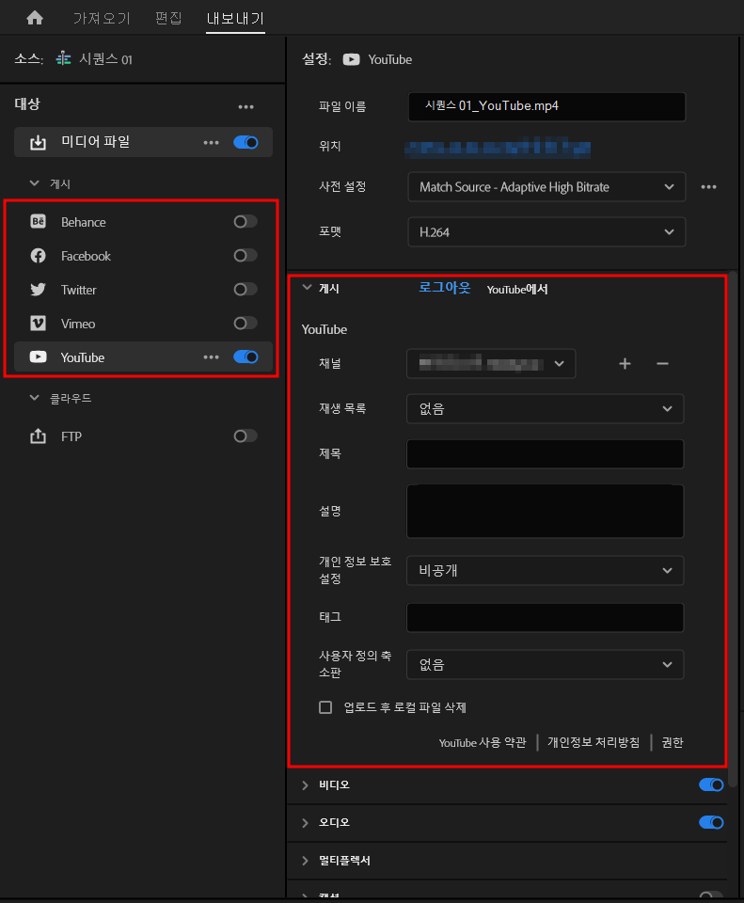The image size is (744, 903).
Task: Check 업로드 후 로컬 파일 삭제 checkbox
Action: [x=325, y=707]
